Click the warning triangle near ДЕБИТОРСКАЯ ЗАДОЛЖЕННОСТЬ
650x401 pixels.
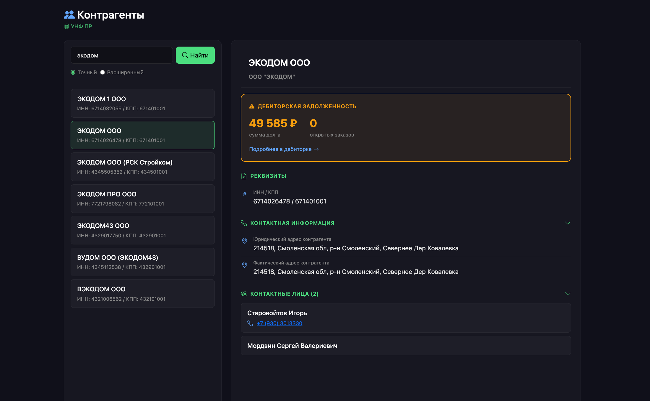coord(251,106)
